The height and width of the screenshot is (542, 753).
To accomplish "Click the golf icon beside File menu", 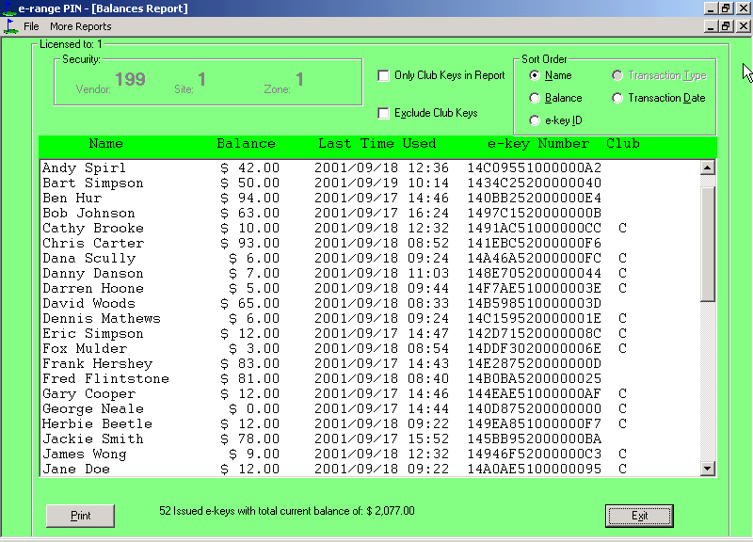I will point(9,26).
